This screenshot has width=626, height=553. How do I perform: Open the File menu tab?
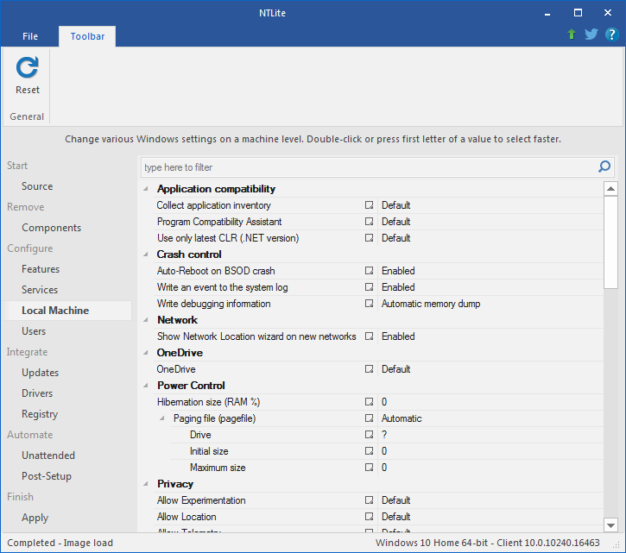point(30,36)
